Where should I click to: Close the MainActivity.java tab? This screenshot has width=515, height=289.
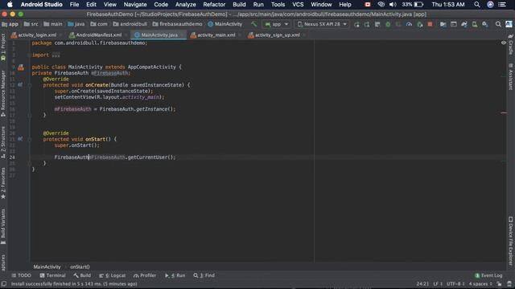182,35
